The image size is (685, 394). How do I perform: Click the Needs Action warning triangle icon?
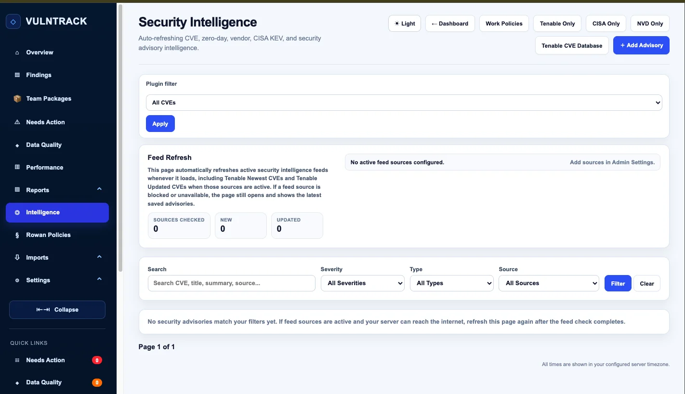[x=17, y=122]
